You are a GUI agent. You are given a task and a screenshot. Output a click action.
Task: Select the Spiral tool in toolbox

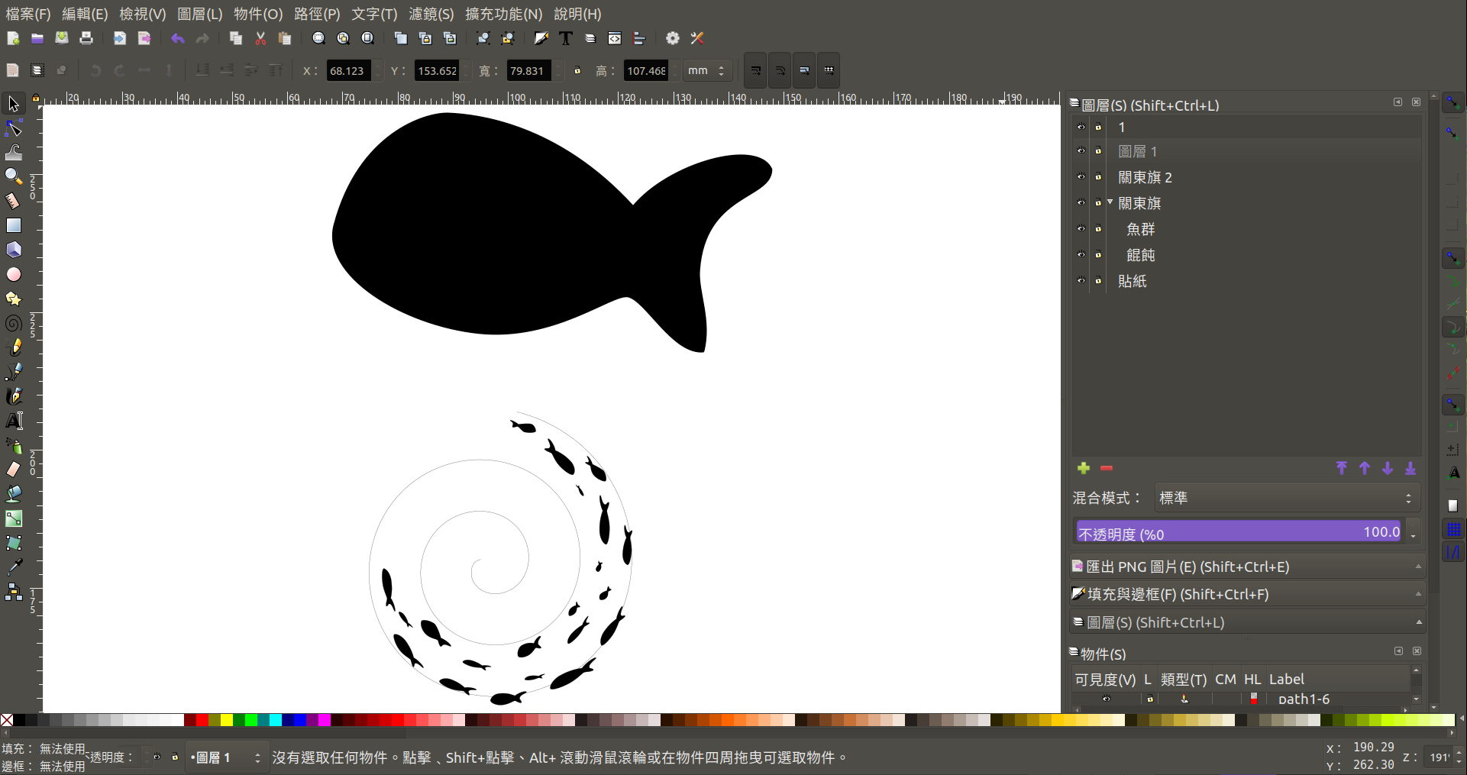click(14, 323)
